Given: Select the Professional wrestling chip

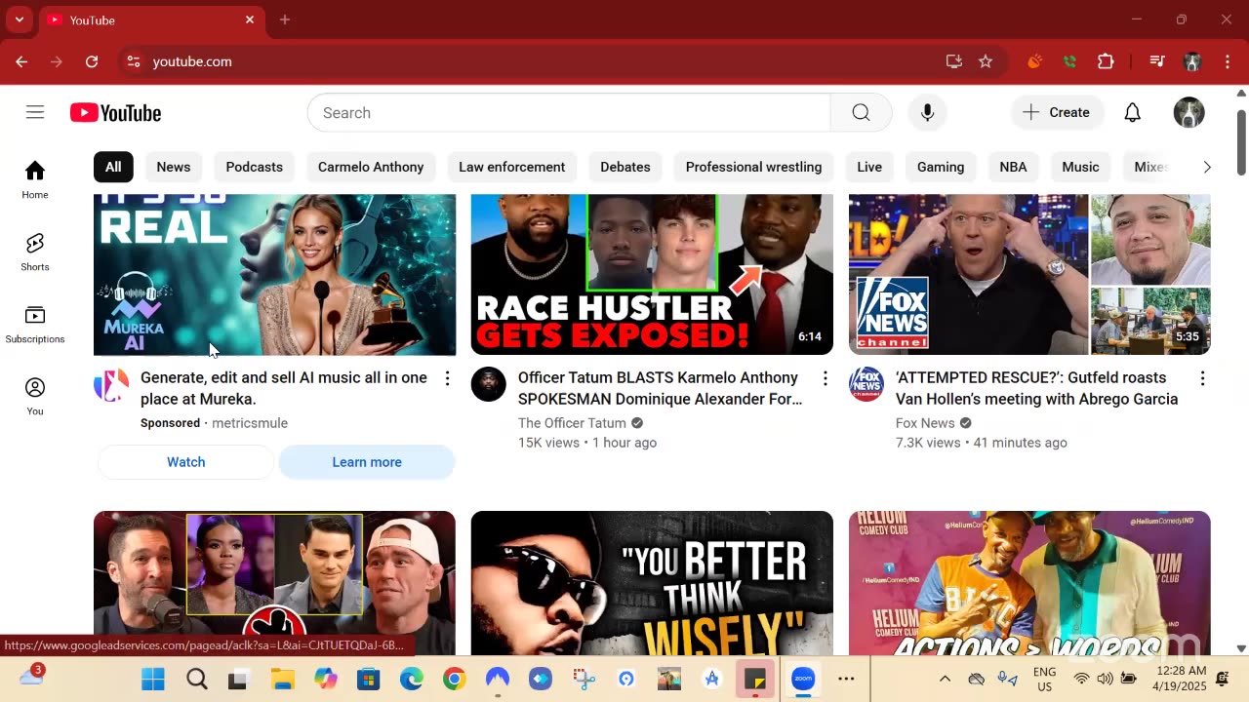Looking at the screenshot, I should tap(754, 167).
